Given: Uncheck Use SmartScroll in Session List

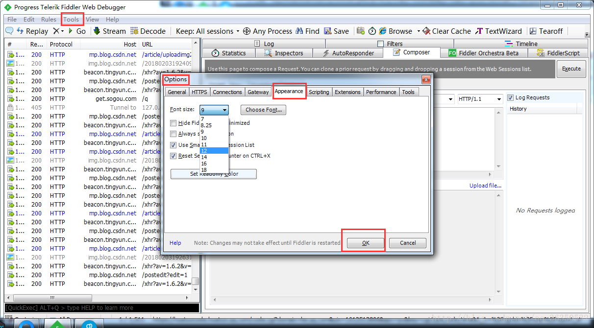Looking at the screenshot, I should coord(173,145).
